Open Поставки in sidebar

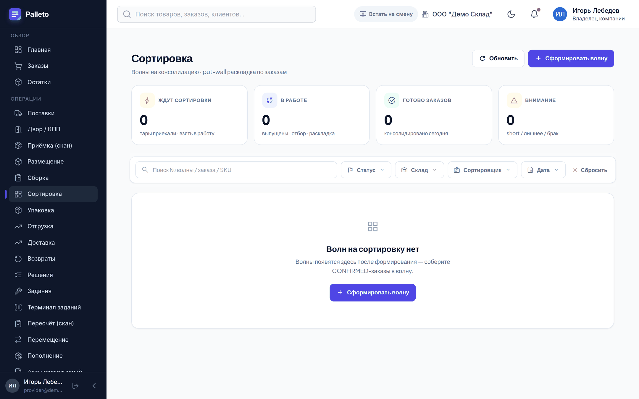(x=53, y=113)
